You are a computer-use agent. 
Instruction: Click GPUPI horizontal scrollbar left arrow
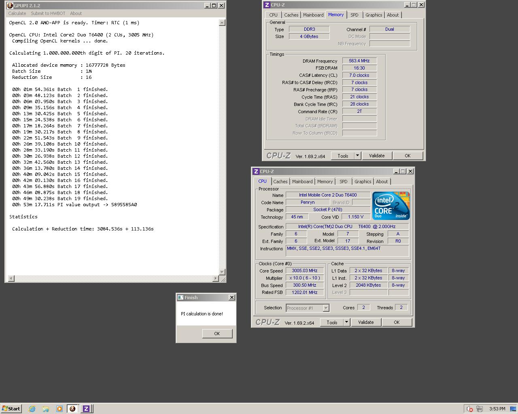pyautogui.click(x=11, y=279)
